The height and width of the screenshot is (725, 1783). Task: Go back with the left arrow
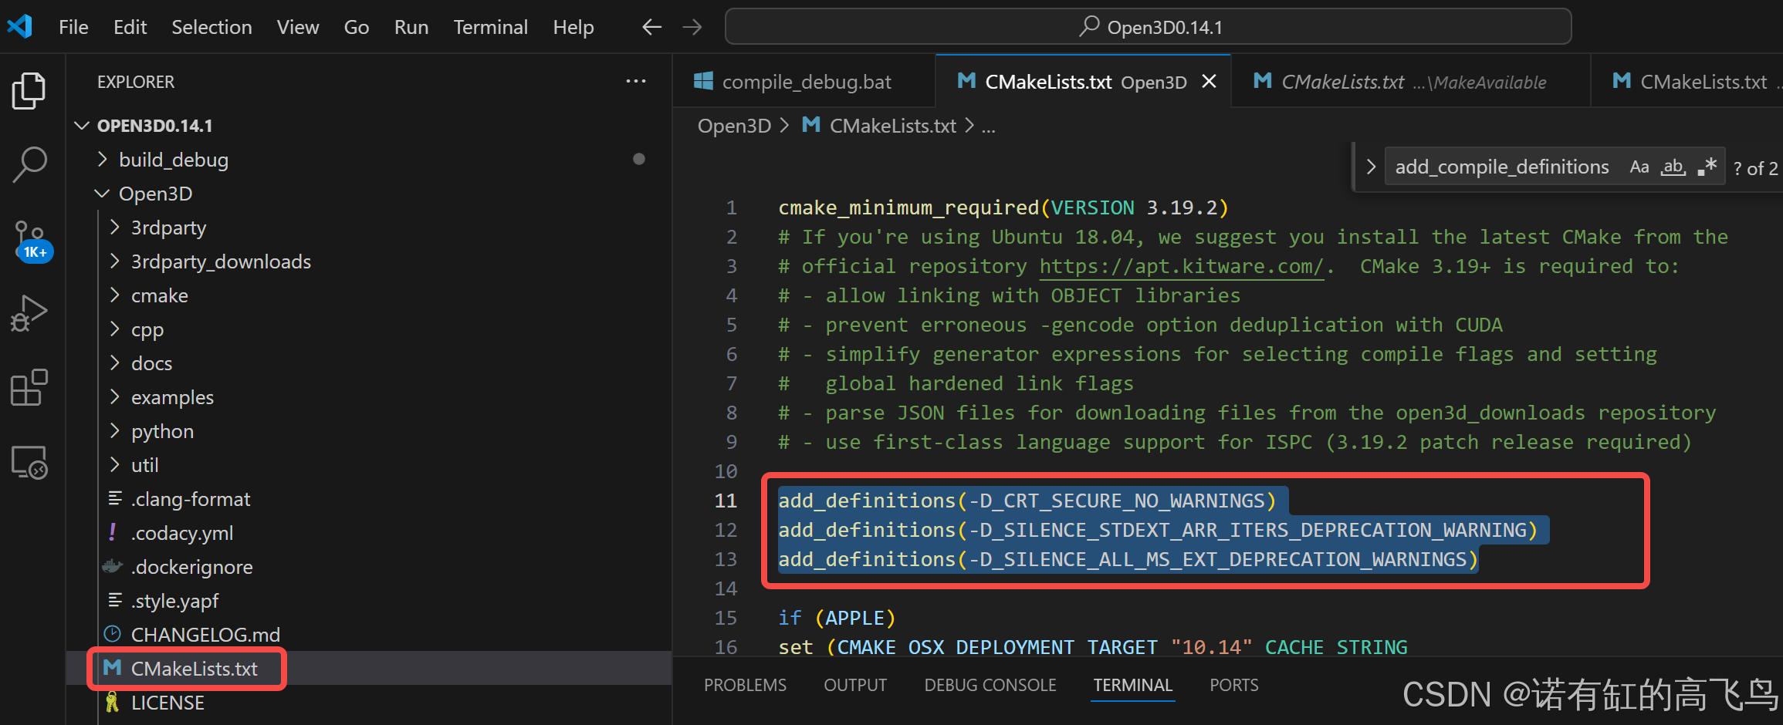(x=651, y=27)
